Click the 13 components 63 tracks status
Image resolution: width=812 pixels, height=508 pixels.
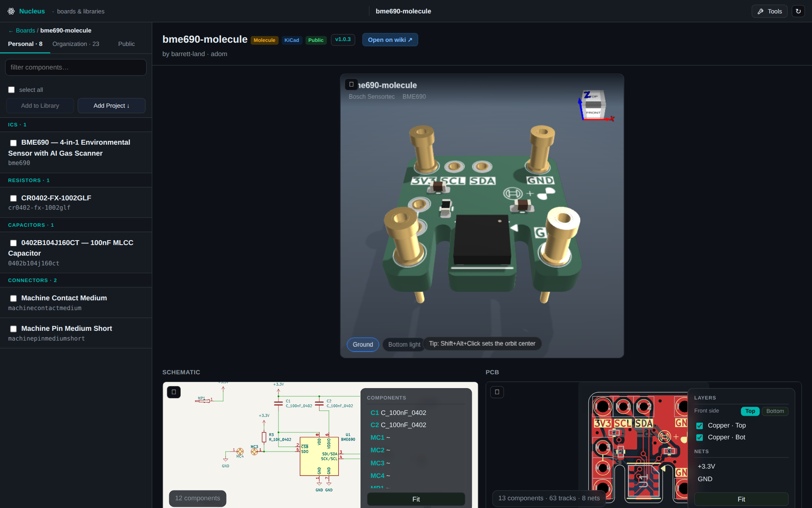[549, 498]
